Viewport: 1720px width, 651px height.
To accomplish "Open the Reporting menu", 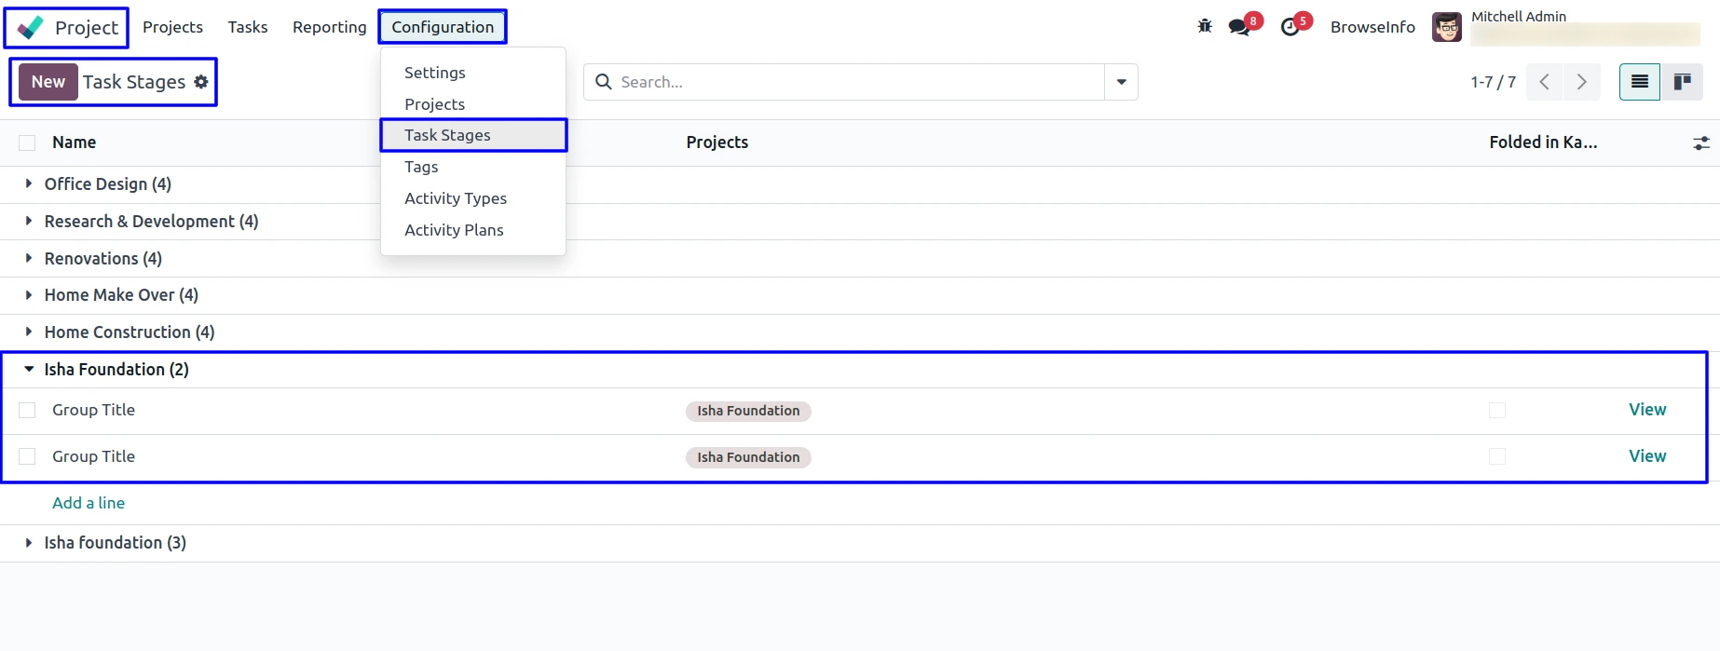I will pyautogui.click(x=329, y=27).
